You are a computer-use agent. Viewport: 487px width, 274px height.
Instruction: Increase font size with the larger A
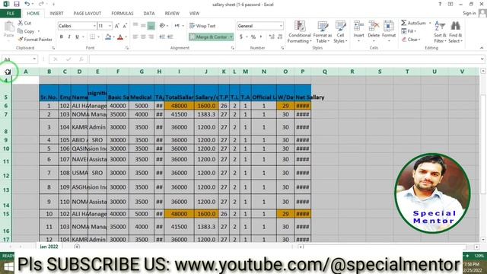[x=116, y=26]
